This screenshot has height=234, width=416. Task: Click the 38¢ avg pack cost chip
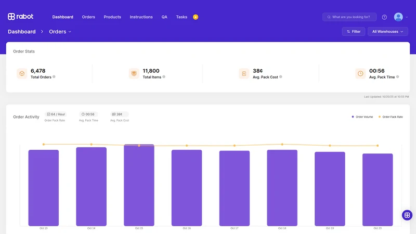click(x=119, y=114)
